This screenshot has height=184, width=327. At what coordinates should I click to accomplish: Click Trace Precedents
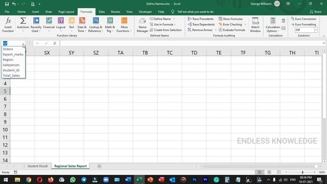tap(201, 19)
